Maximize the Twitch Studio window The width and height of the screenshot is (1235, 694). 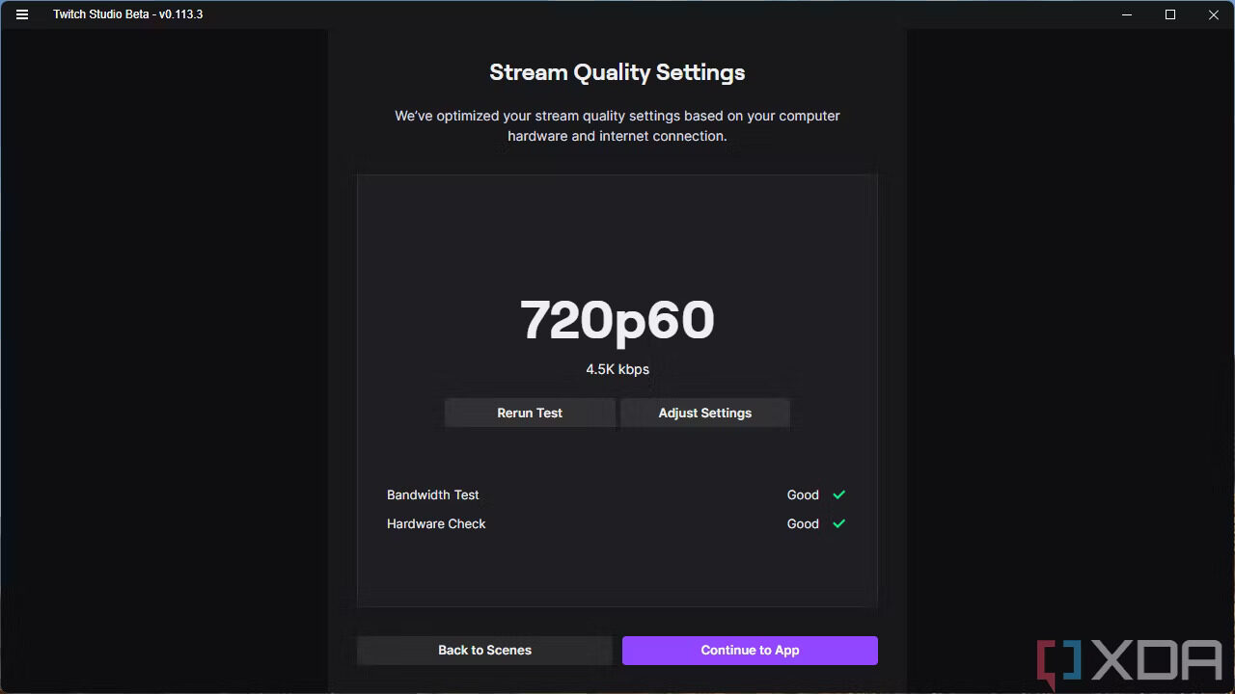1170,14
